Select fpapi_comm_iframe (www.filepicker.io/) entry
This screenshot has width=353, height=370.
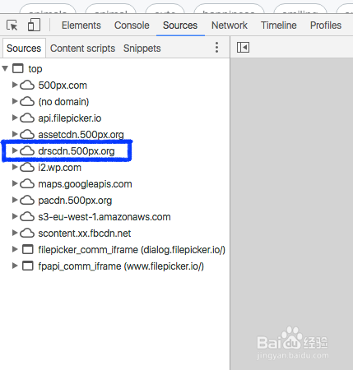(x=121, y=266)
